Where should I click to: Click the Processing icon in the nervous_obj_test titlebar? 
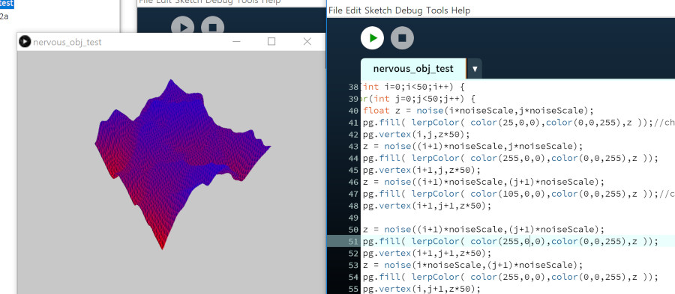(x=25, y=42)
